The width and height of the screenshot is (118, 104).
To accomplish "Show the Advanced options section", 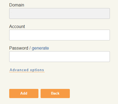I will click(x=27, y=70).
